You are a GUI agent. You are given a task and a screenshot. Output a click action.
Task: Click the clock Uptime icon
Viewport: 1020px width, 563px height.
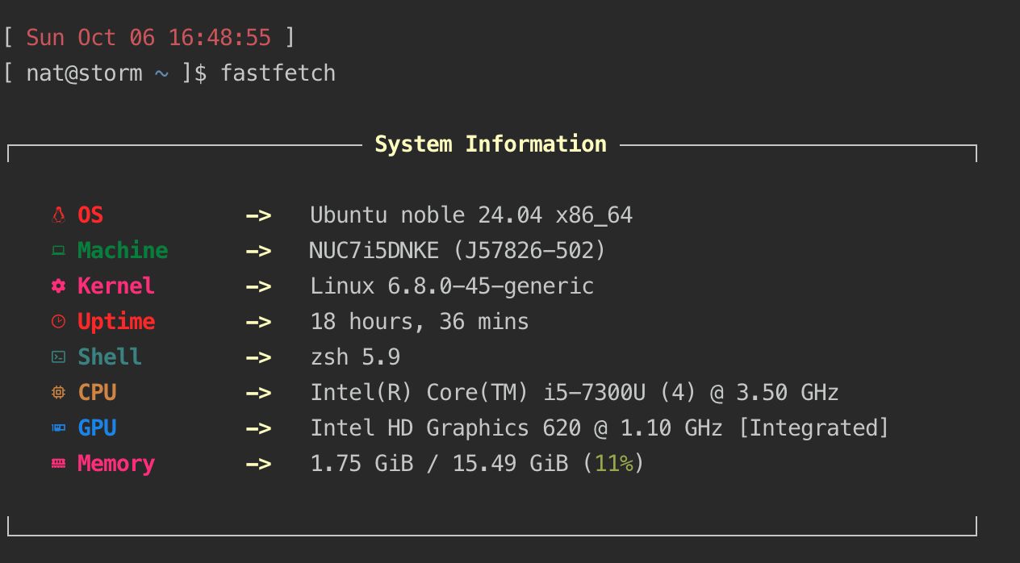click(58, 322)
